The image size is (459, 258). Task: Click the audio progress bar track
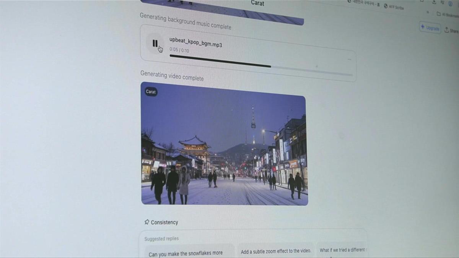pos(260,65)
